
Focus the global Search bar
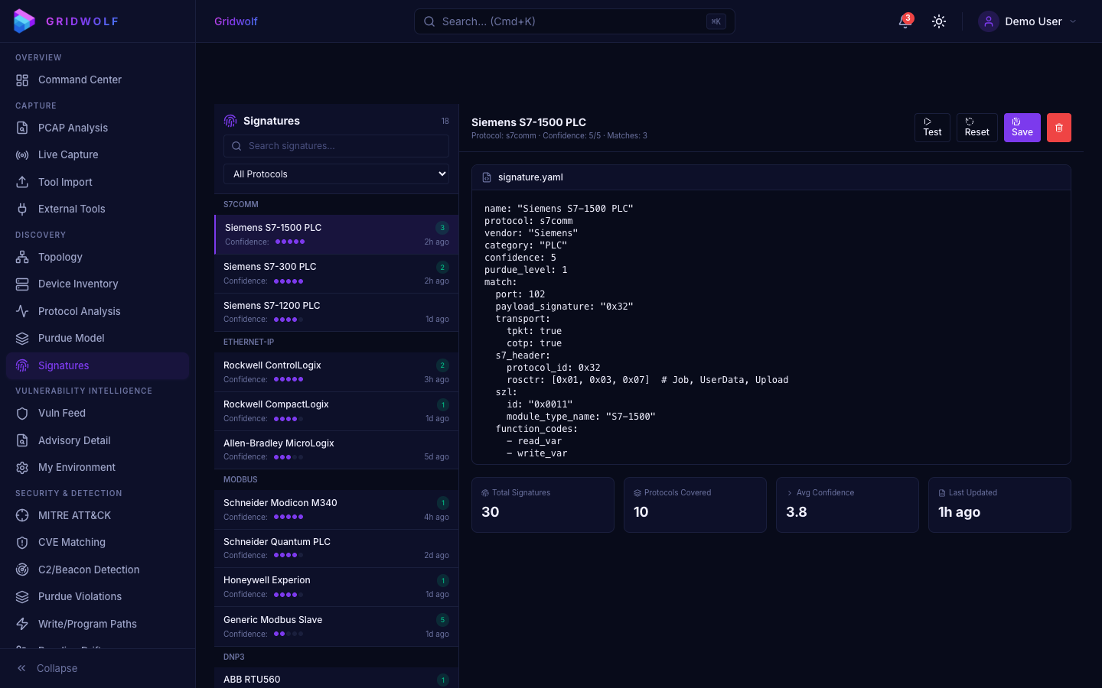tap(574, 21)
